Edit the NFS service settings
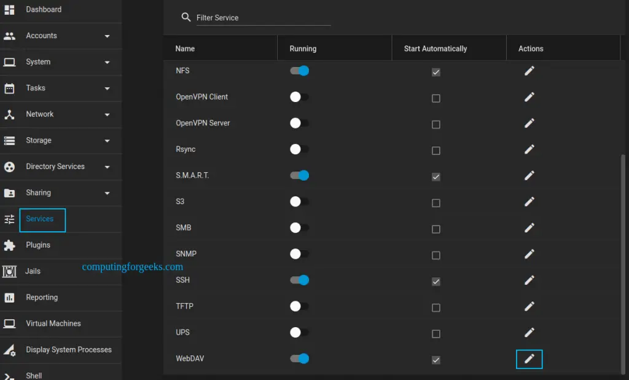Image resolution: width=629 pixels, height=380 pixels. point(529,71)
